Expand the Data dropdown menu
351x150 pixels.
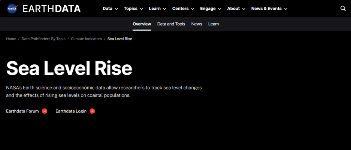pos(110,9)
